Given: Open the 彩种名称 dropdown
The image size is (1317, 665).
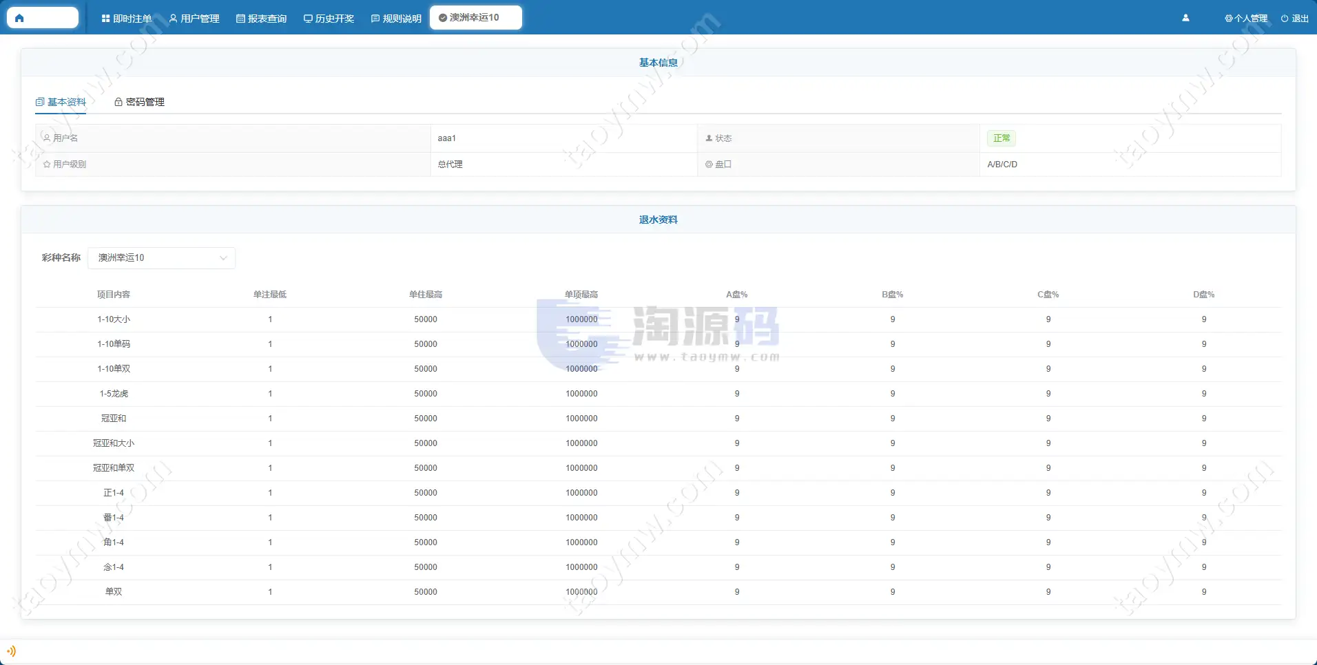Looking at the screenshot, I should pyautogui.click(x=162, y=257).
